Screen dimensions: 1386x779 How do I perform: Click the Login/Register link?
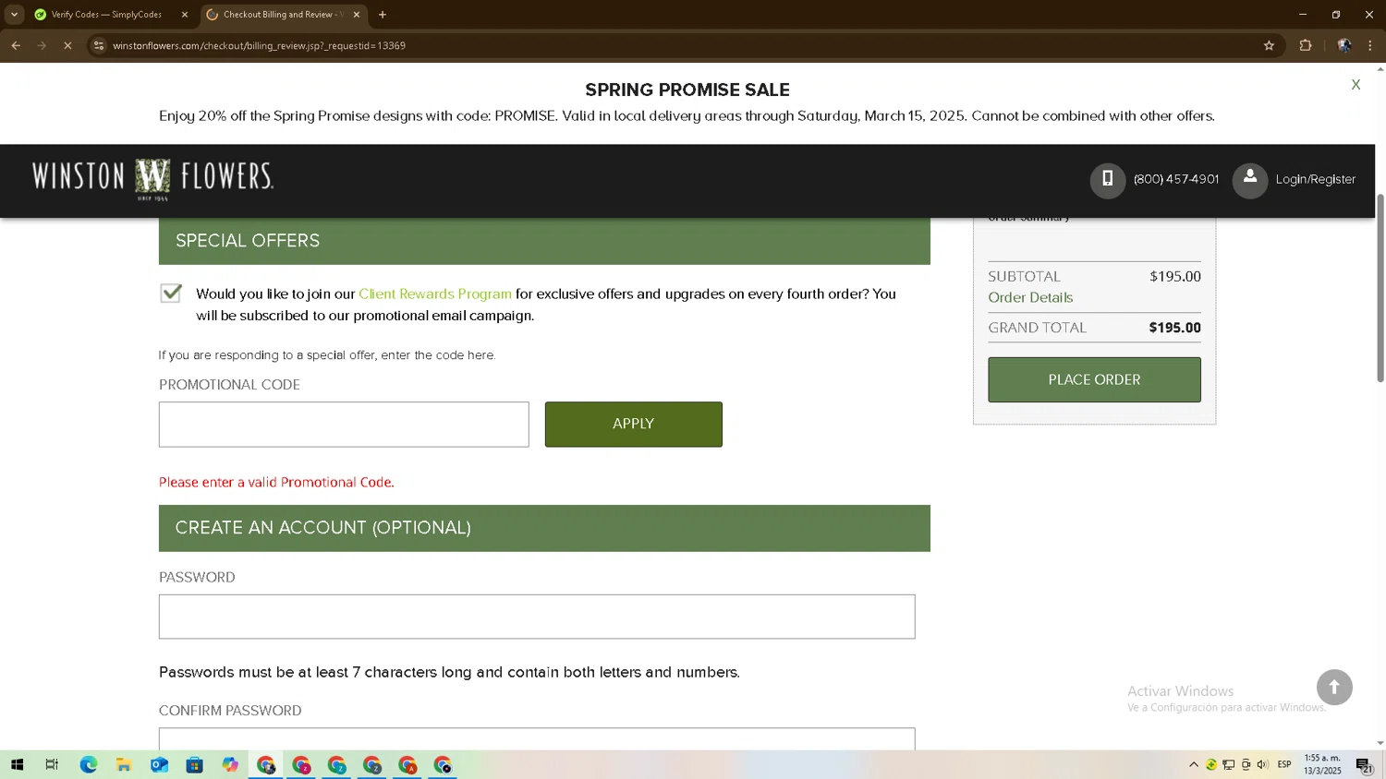[x=1316, y=180]
